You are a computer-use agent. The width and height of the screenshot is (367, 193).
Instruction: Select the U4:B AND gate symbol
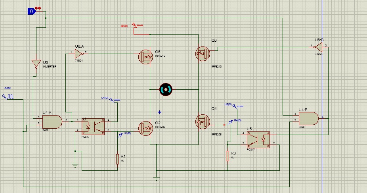308,119
